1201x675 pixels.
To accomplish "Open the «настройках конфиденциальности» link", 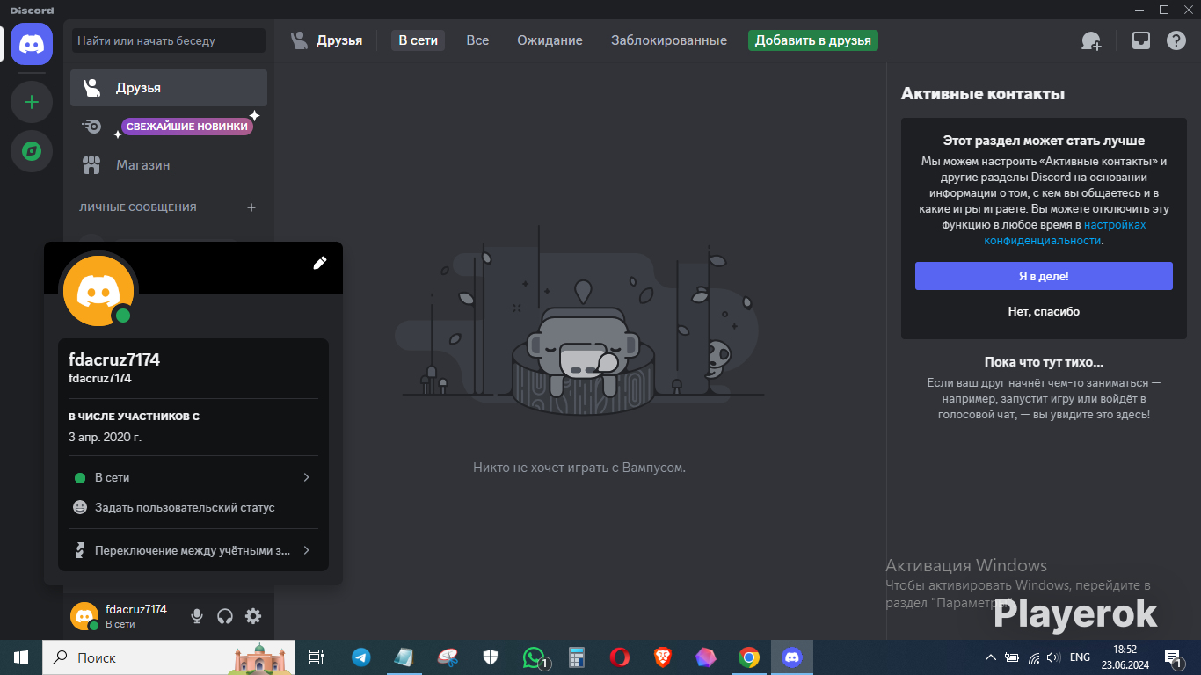I will (1043, 240).
